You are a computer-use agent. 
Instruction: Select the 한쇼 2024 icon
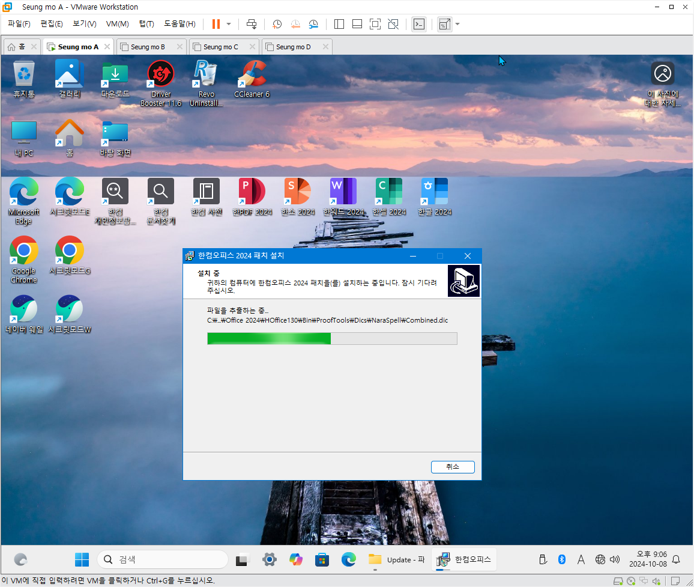point(297,197)
